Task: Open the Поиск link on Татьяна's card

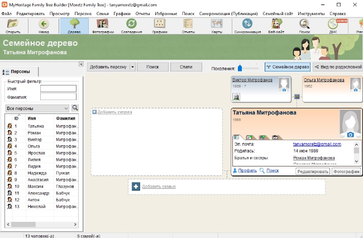Action: click(273, 170)
